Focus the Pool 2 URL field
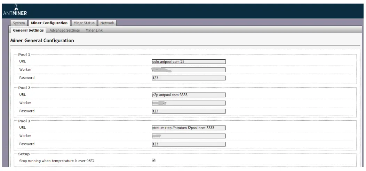This screenshot has width=366, height=171. pyautogui.click(x=189, y=95)
